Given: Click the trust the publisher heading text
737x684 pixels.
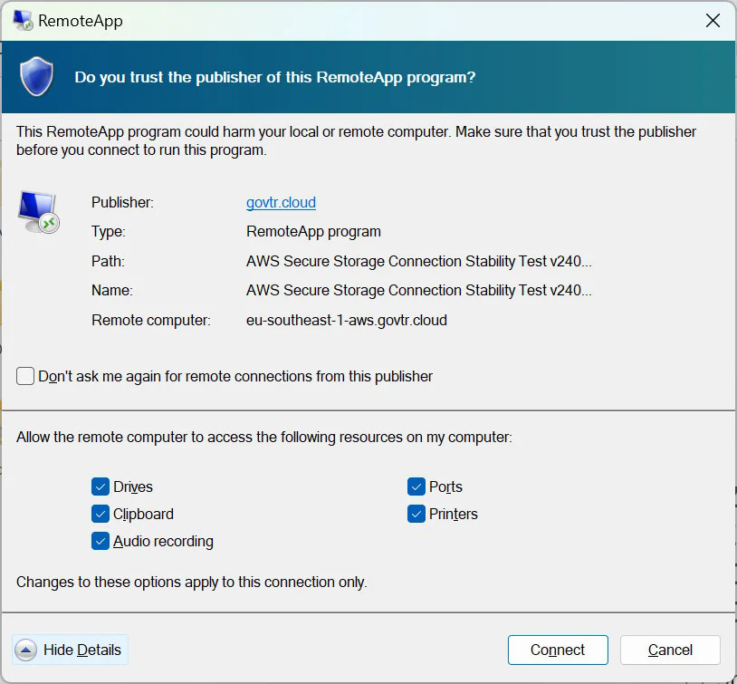Looking at the screenshot, I should point(275,77).
